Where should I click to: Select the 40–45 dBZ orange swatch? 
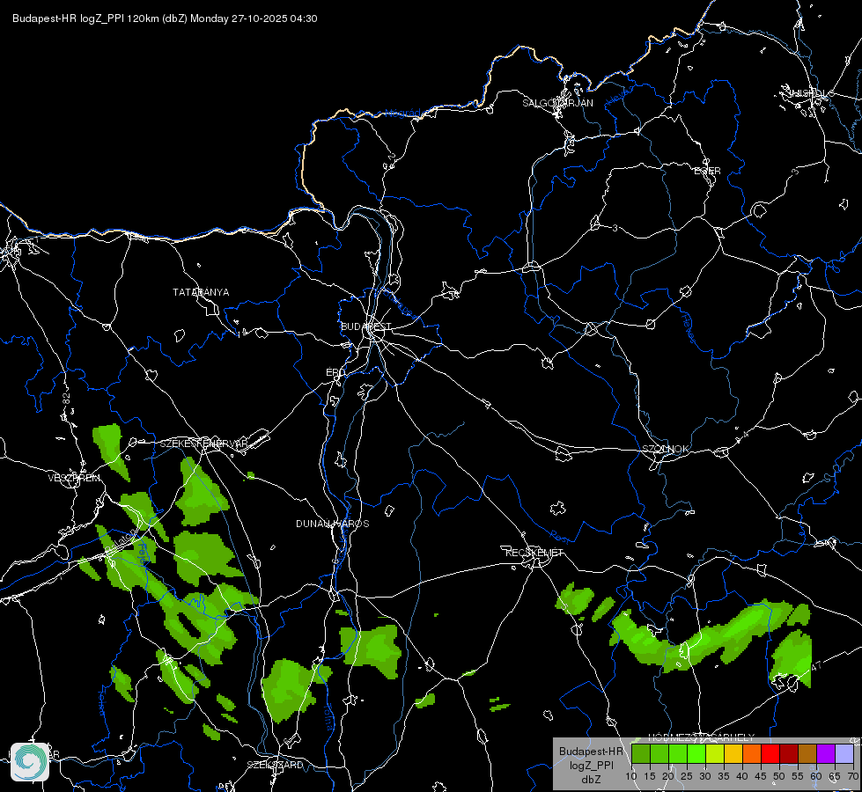[x=752, y=753]
